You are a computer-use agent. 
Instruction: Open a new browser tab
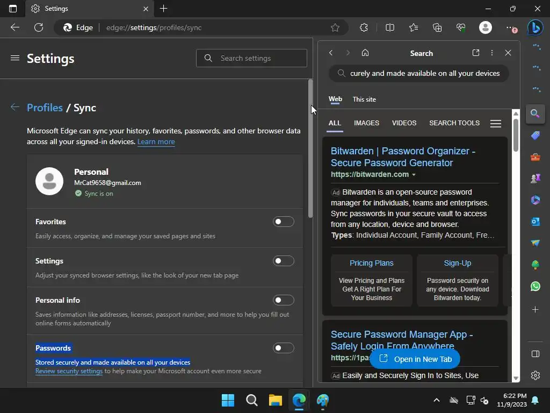[163, 9]
